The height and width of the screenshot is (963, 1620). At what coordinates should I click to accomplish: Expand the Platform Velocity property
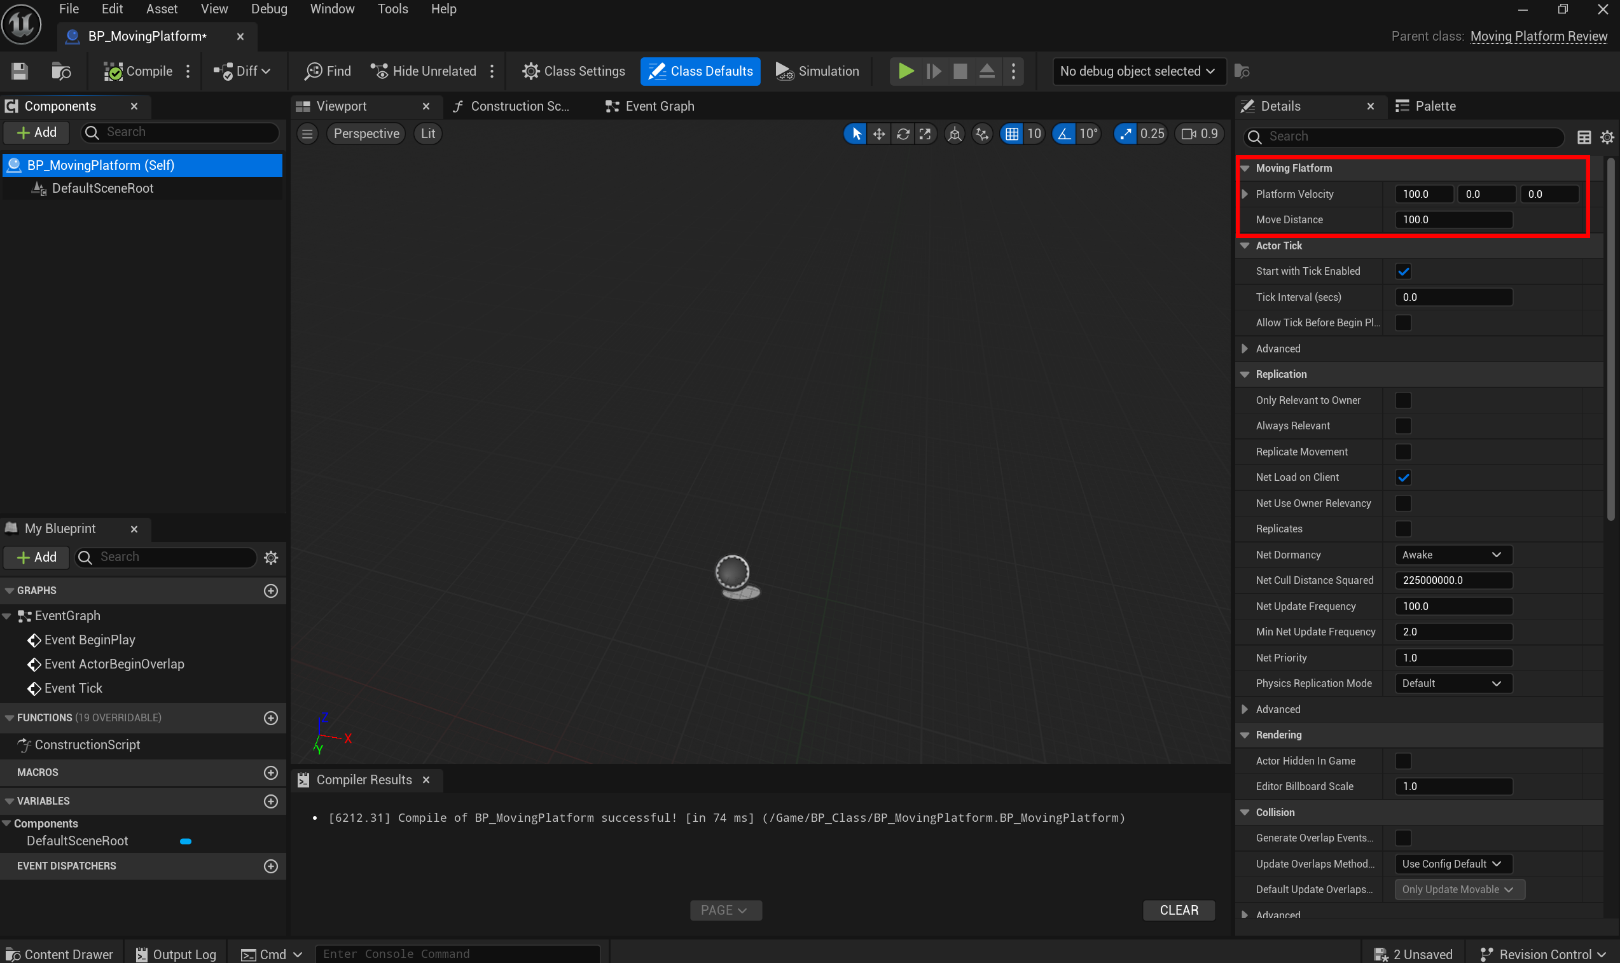coord(1244,194)
